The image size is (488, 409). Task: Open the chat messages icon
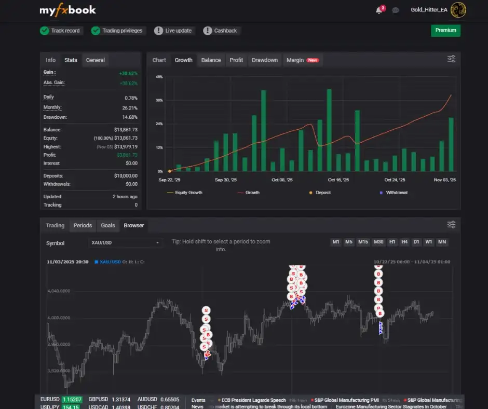point(396,10)
